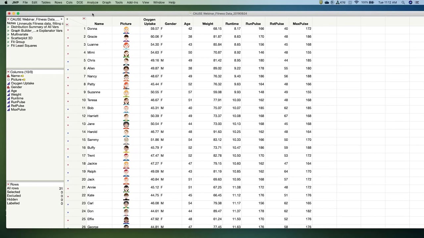Image resolution: width=424 pixels, height=238 pixels.
Task: Open the row header red triangle menu
Action: click(x=67, y=25)
